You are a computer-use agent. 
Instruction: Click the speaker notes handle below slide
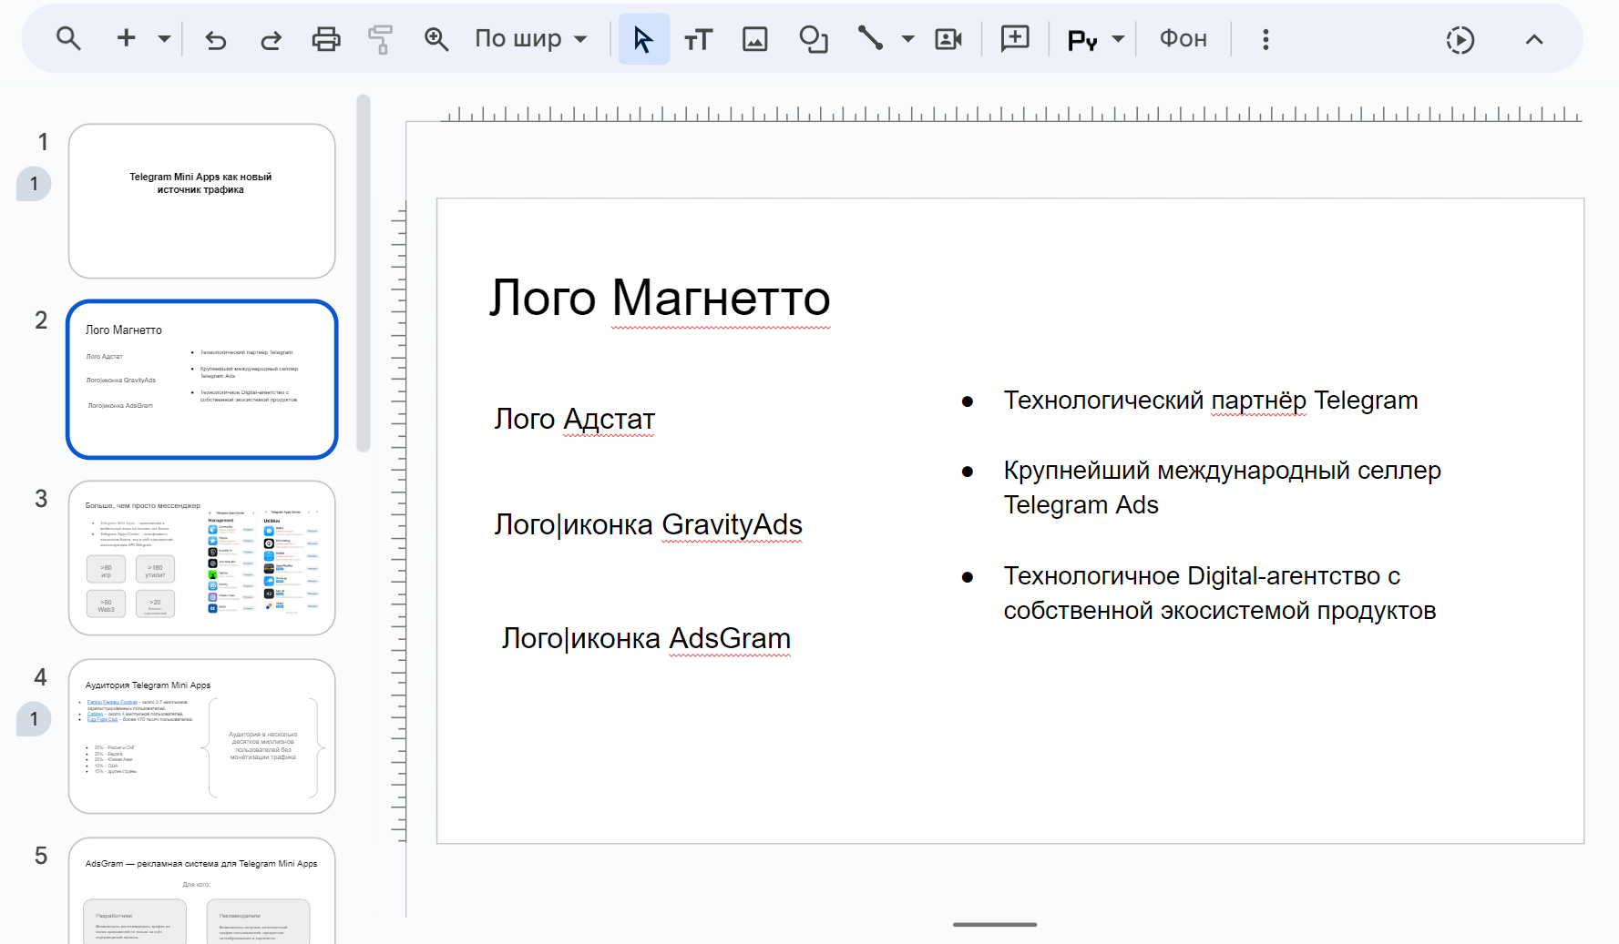995,925
